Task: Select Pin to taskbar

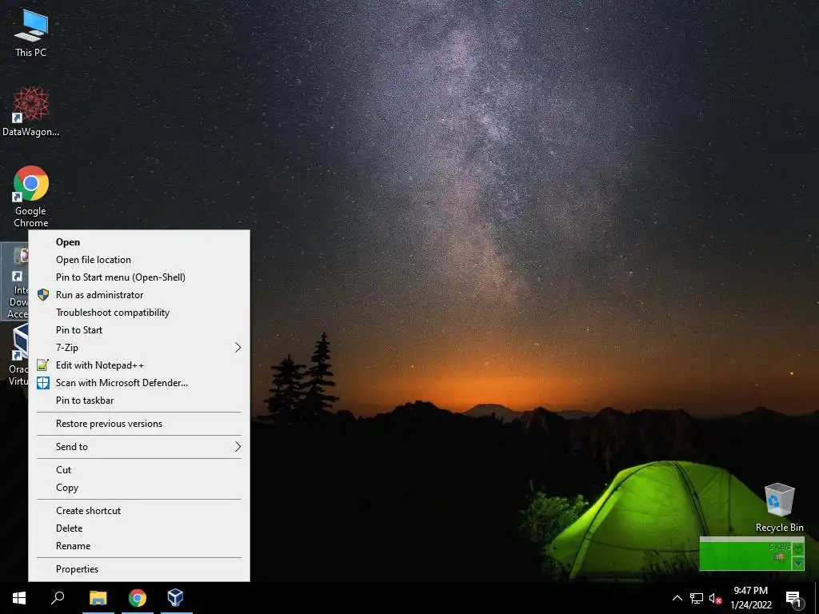Action: [x=139, y=401]
